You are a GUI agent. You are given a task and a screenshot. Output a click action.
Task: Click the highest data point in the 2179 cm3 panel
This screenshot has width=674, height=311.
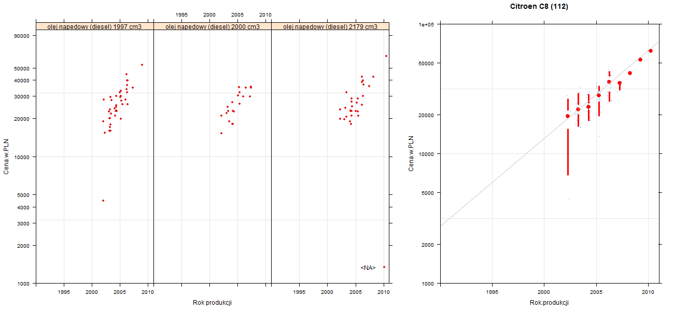(x=386, y=56)
